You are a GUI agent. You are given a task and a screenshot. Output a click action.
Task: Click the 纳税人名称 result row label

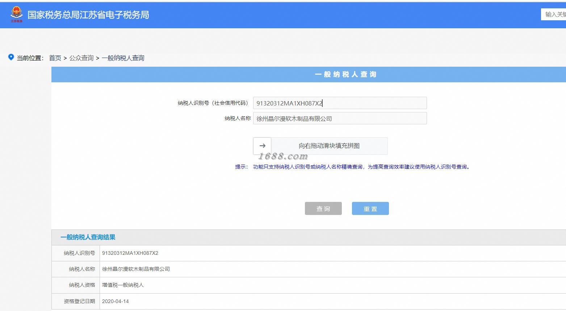[x=82, y=269]
